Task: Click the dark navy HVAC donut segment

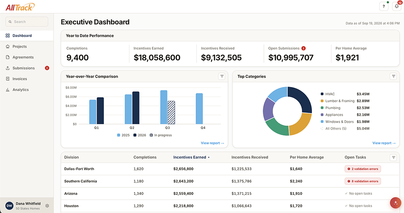Action: (x=301, y=98)
